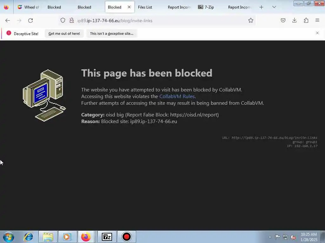This screenshot has width=325, height=243.
Task: Switch to the Files List tab
Action: pyautogui.click(x=145, y=7)
